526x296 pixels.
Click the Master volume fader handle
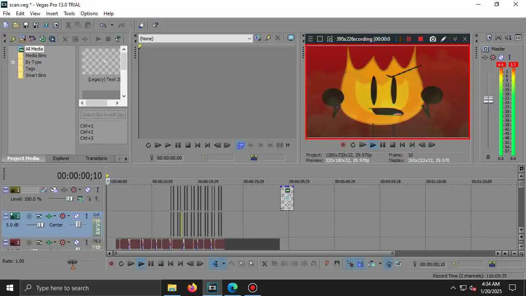click(x=488, y=100)
